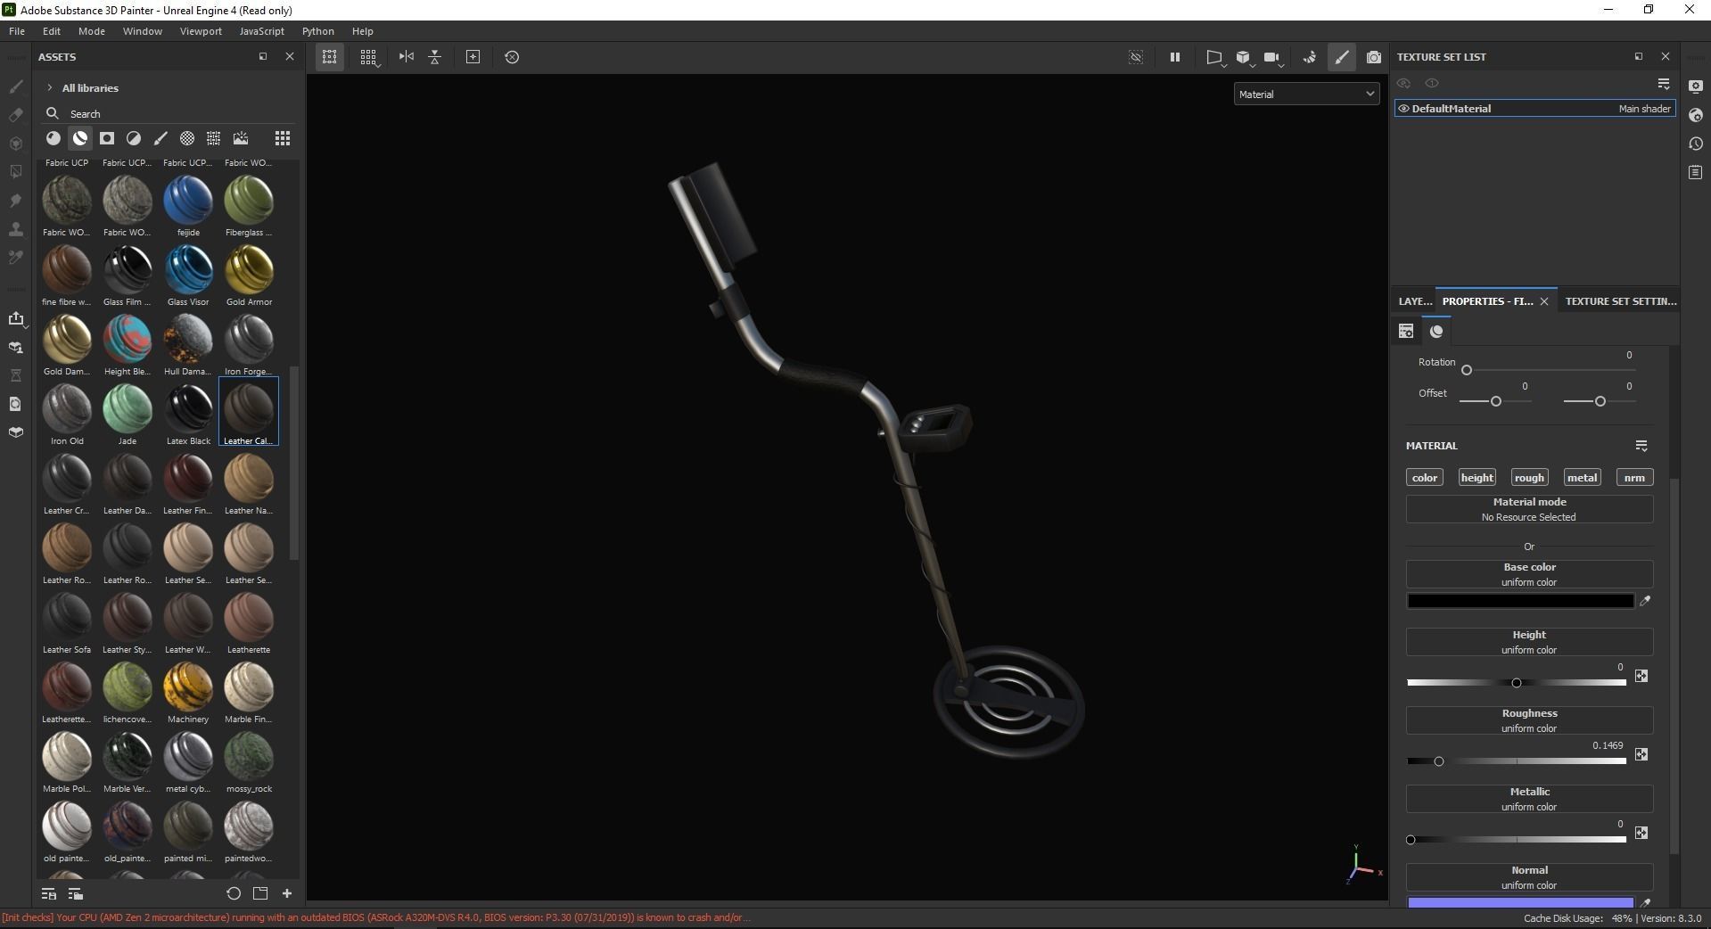
Task: Switch to the Layers tab
Action: (x=1415, y=301)
